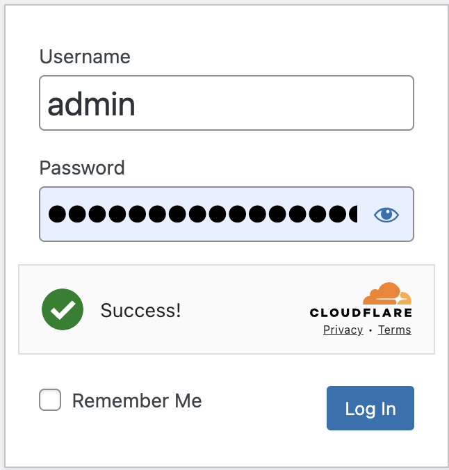Show the password using the eye icon

point(386,214)
